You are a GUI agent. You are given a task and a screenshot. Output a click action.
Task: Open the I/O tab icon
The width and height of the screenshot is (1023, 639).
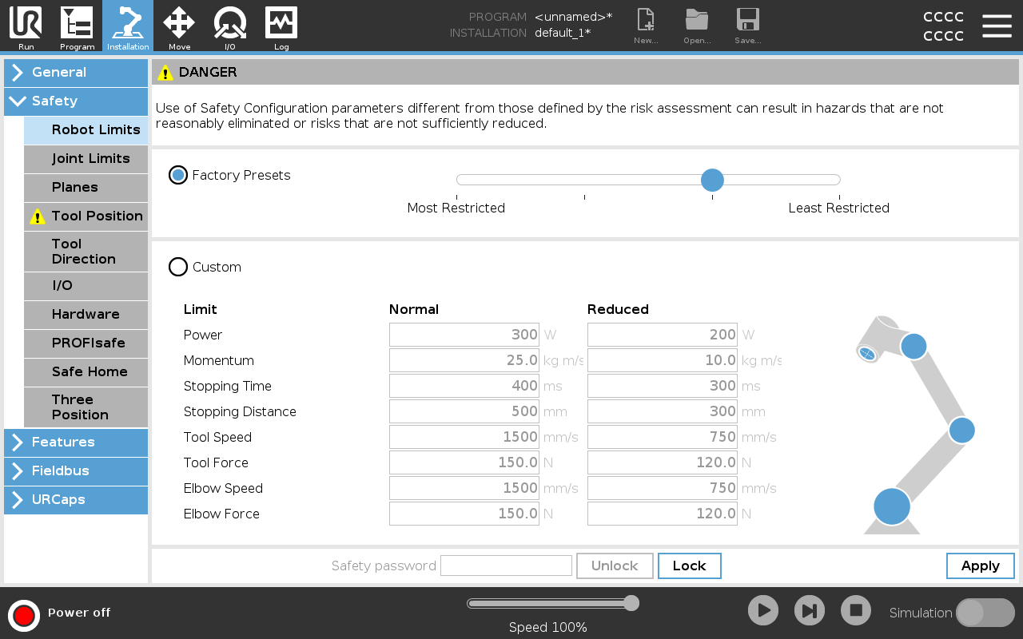pos(230,26)
